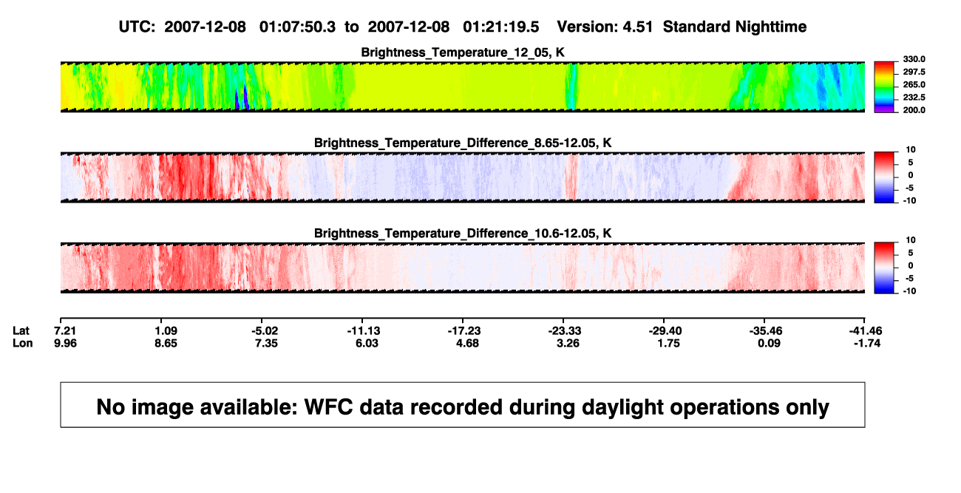
Task: Click the latitude value -35.46
Action: [765, 330]
